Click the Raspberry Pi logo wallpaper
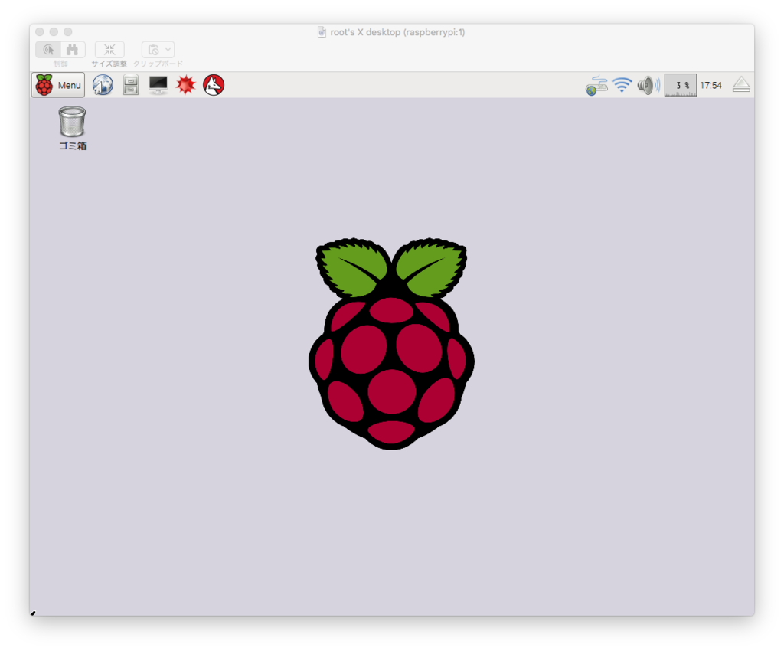Viewport: 784px width, 651px height. coord(391,344)
